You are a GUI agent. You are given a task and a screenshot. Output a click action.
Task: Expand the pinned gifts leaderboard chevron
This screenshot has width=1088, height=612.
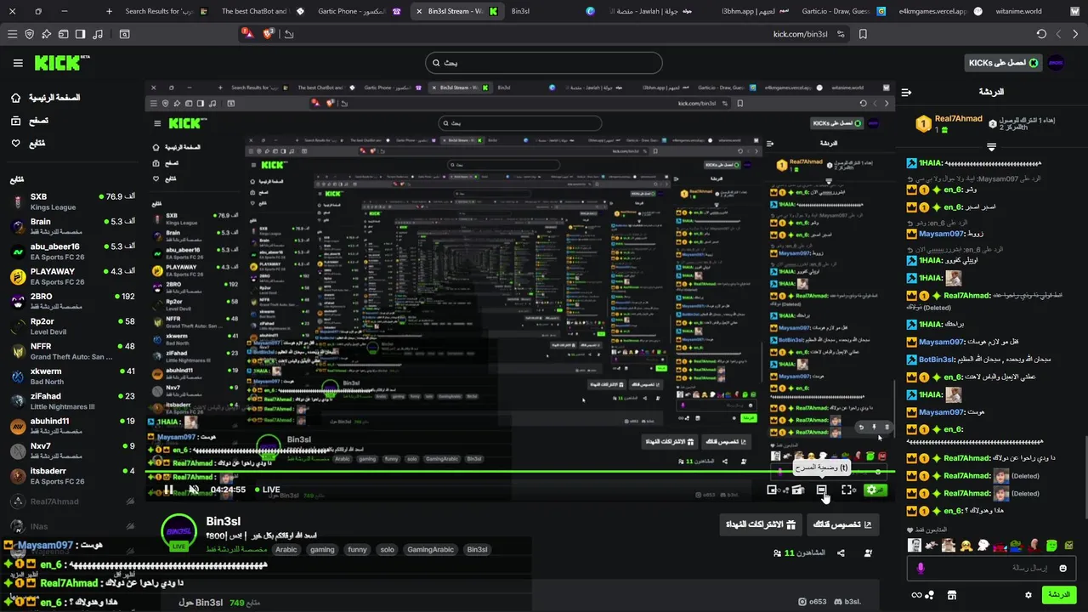(x=991, y=147)
